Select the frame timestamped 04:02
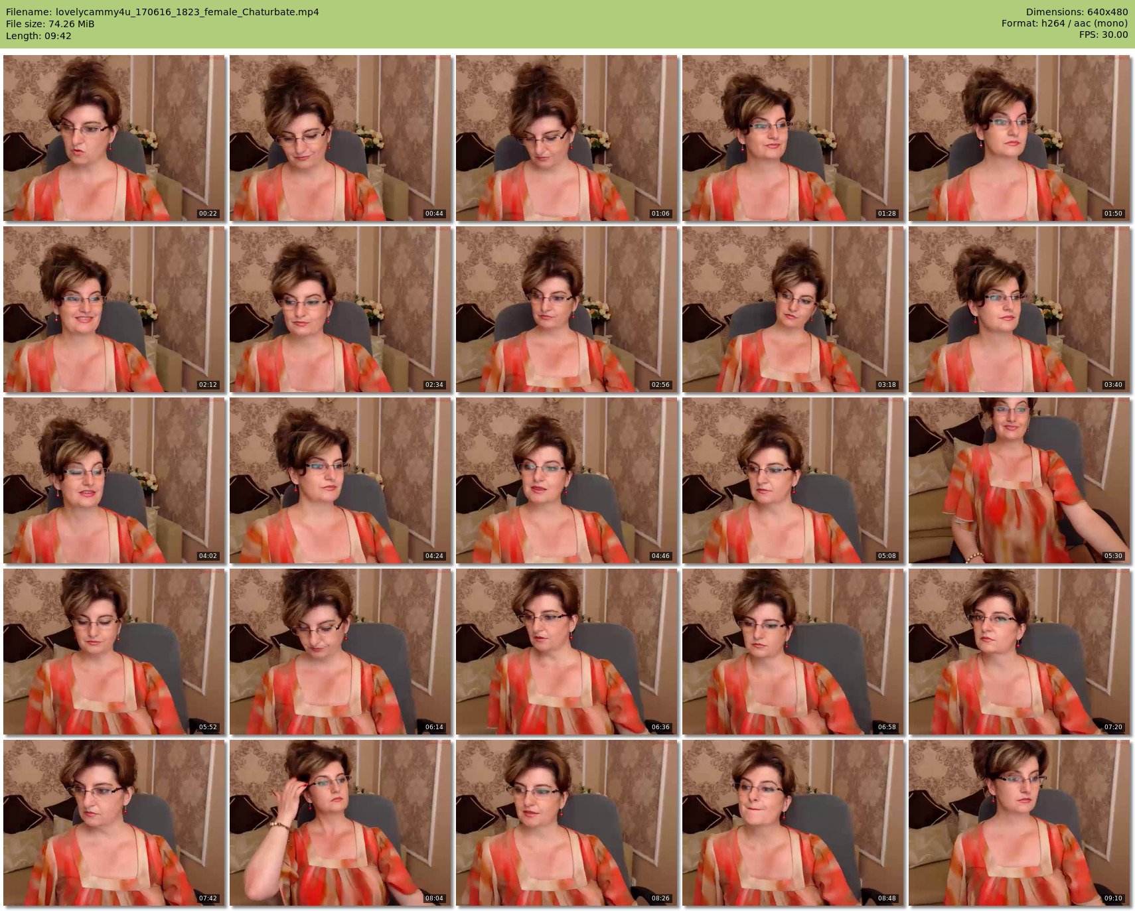Screen dimensions: 1135x911 click(114, 480)
